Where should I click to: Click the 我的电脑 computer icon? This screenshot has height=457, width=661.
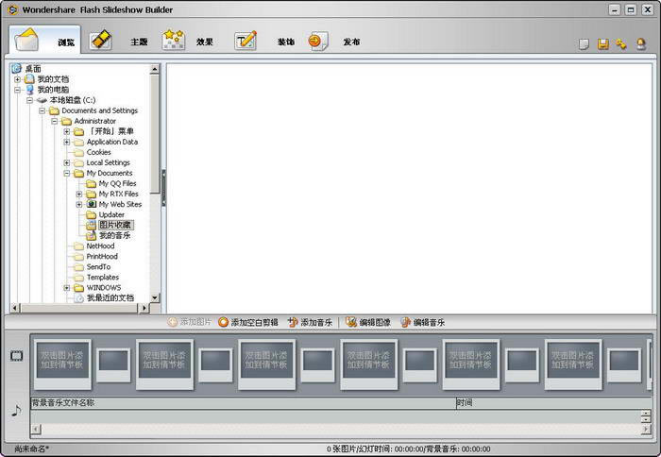tap(29, 90)
